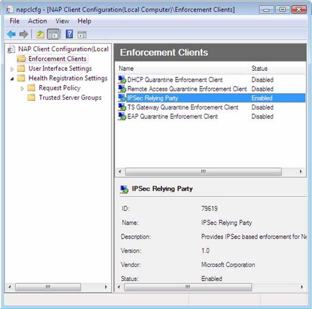This screenshot has width=312, height=309.
Task: Select Enforcement Clients in the tree
Action: click(x=57, y=59)
